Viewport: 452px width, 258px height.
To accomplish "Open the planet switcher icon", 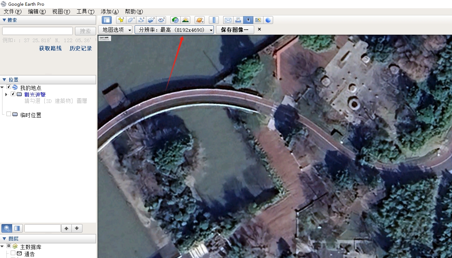I will click(x=200, y=20).
